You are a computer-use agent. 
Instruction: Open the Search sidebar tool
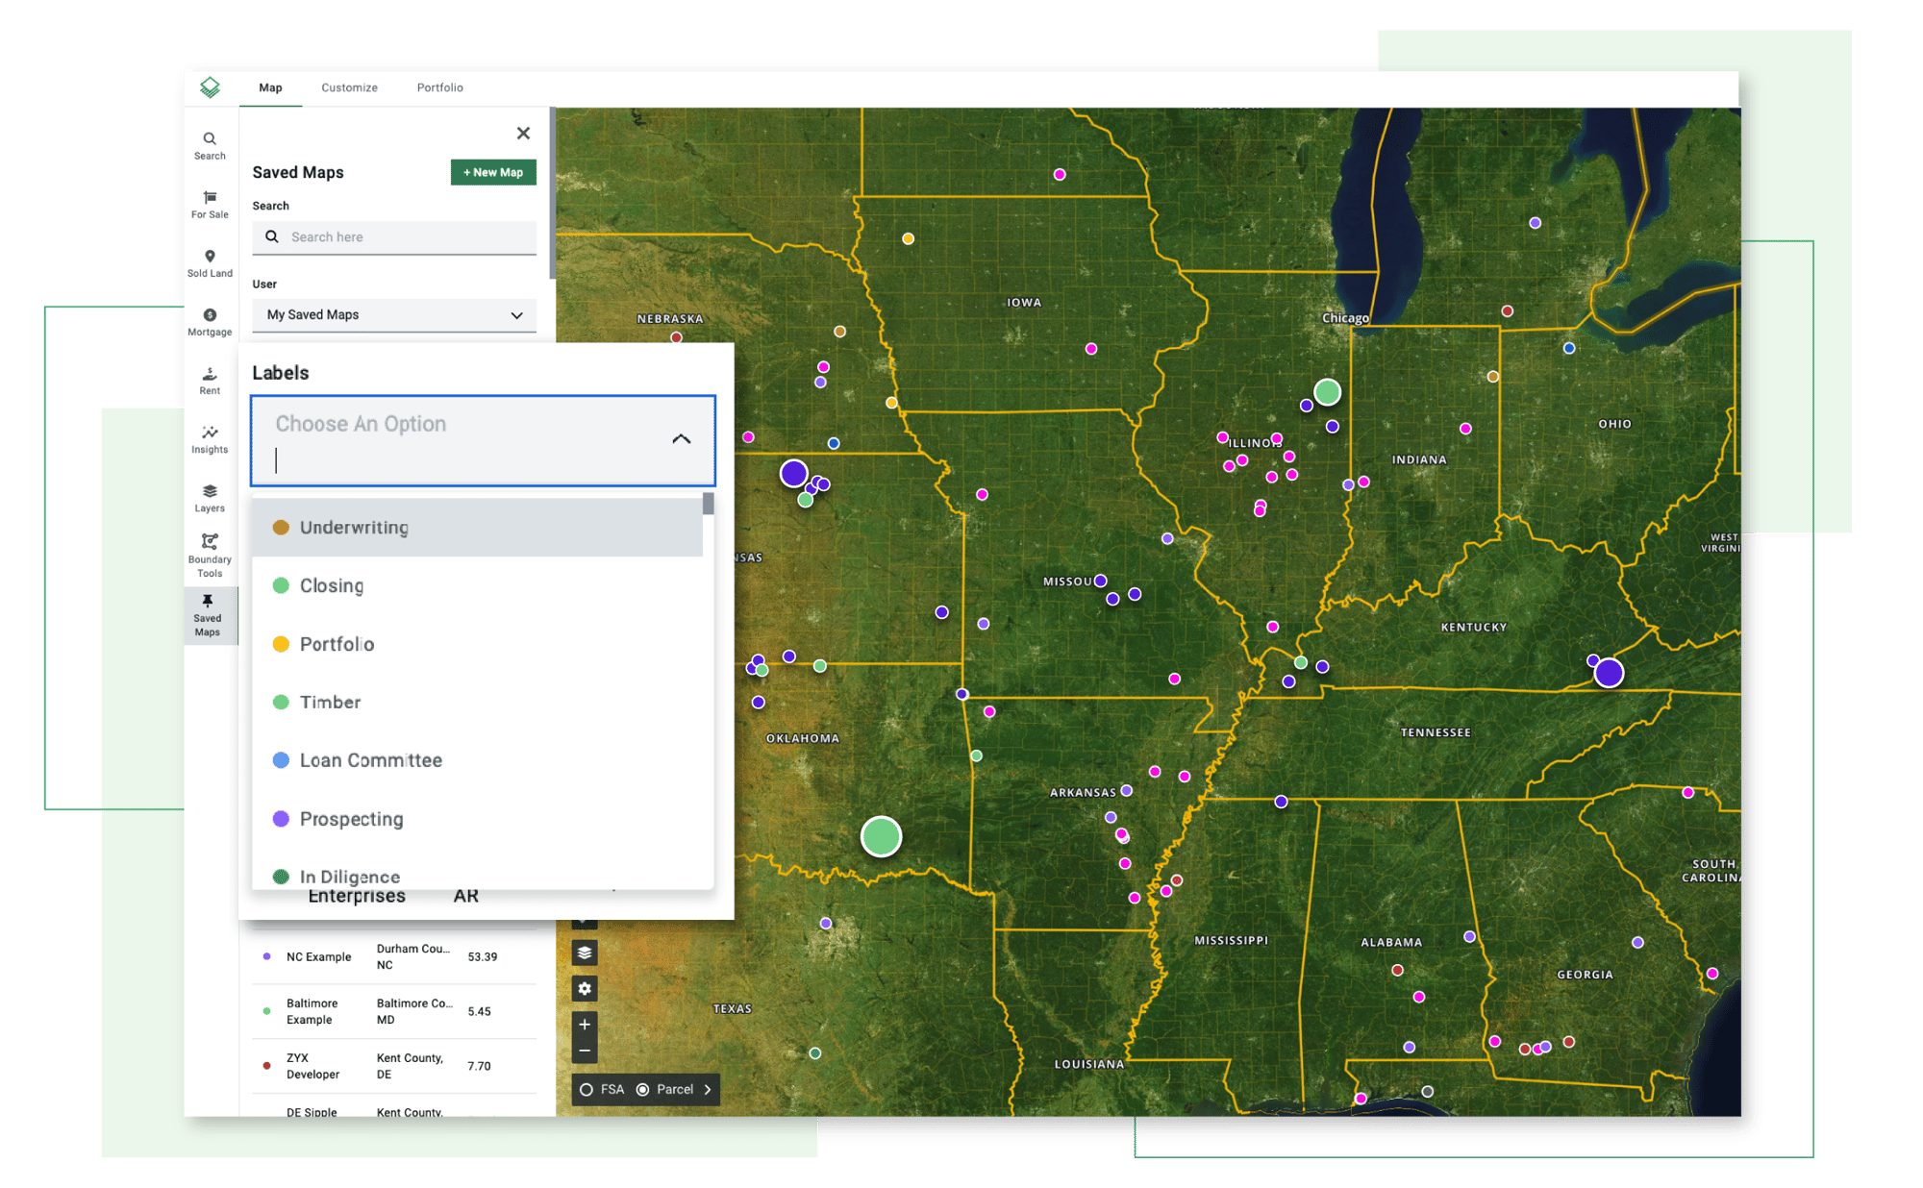tap(210, 146)
